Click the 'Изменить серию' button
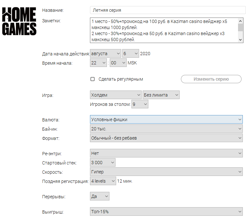This screenshot has width=246, height=218. (211, 79)
